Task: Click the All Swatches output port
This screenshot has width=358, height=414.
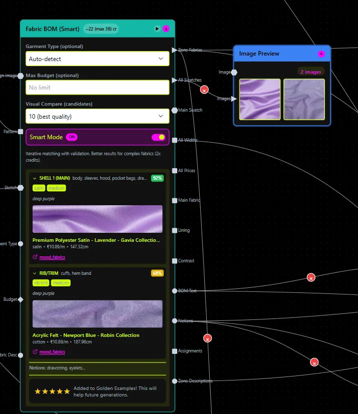Action: coord(174,80)
